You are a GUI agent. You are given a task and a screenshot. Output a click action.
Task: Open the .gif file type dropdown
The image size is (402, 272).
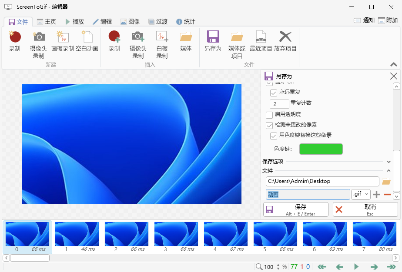[x=361, y=194]
